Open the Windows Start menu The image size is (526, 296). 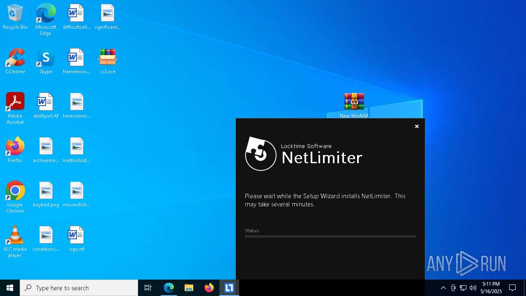point(10,288)
